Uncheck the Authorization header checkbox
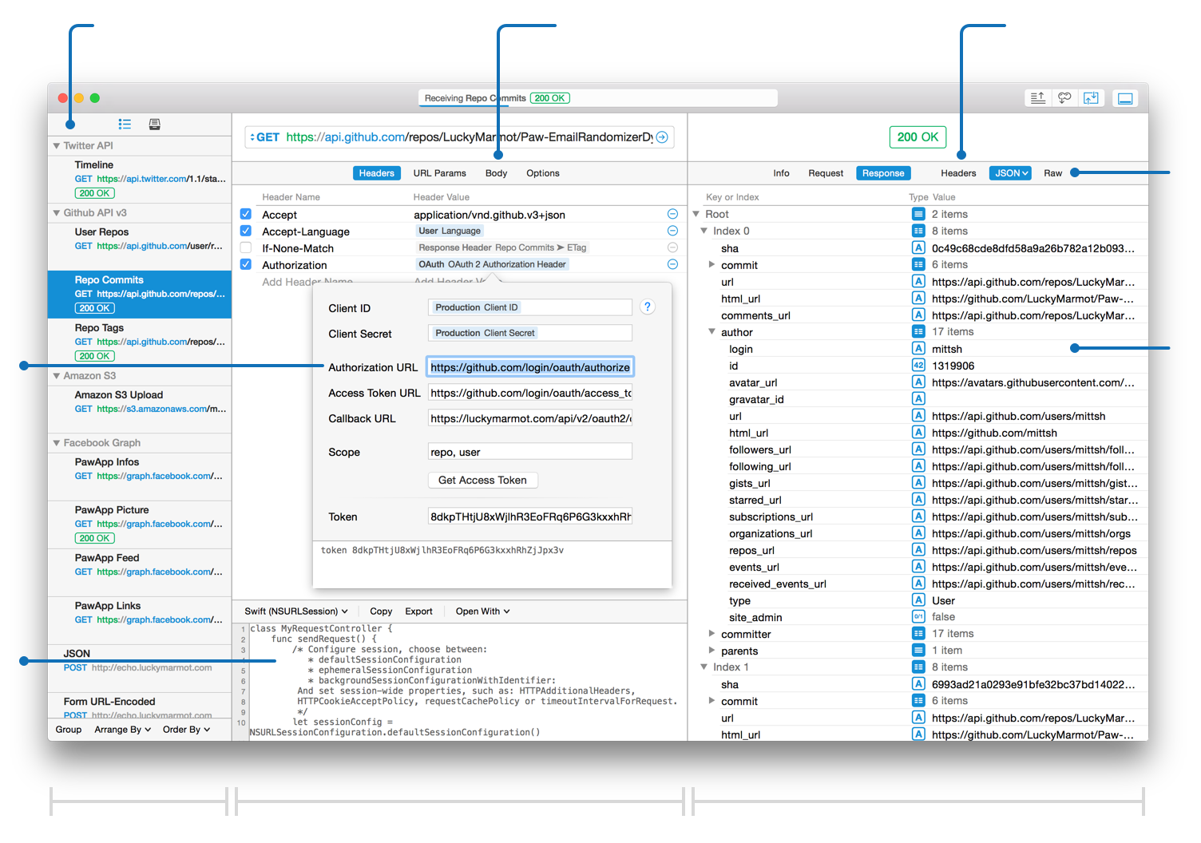 point(246,264)
